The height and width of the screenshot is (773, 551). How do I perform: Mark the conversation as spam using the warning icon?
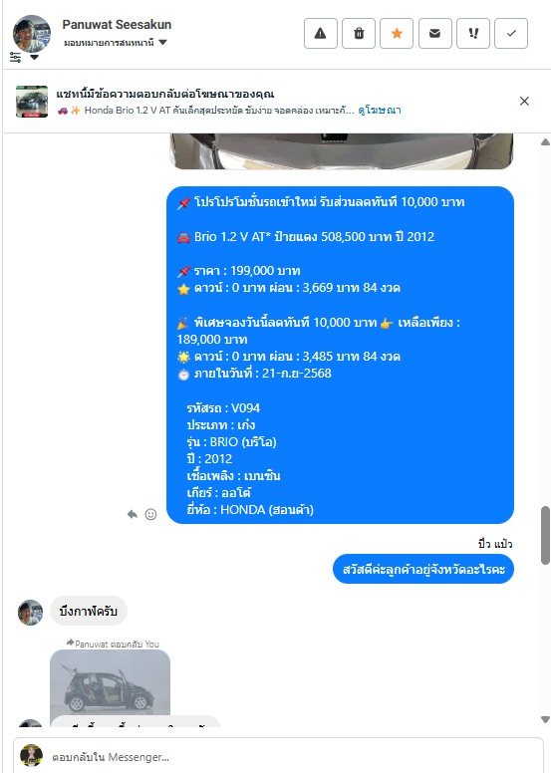321,34
